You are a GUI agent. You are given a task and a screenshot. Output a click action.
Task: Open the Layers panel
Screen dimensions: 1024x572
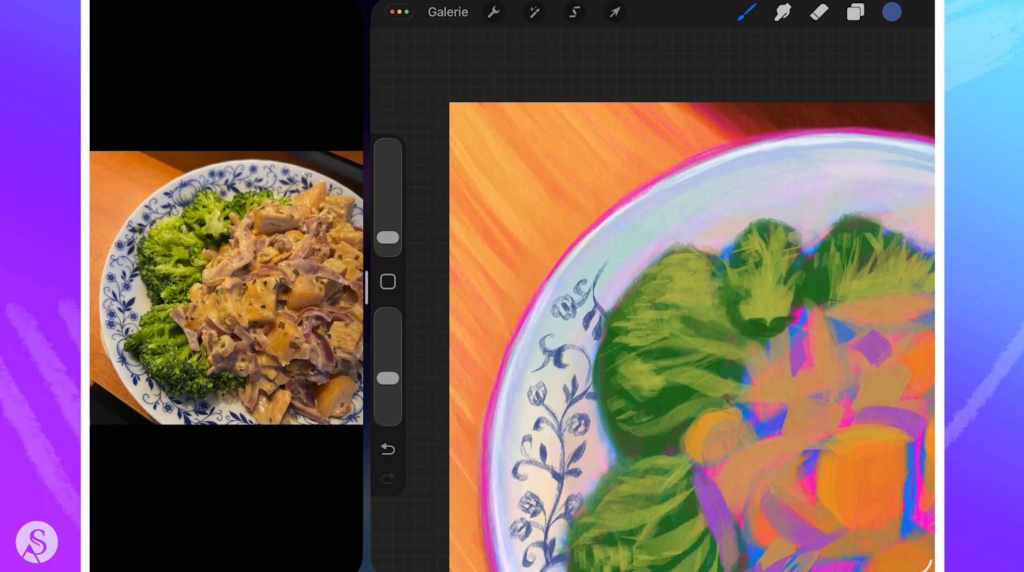tap(855, 12)
